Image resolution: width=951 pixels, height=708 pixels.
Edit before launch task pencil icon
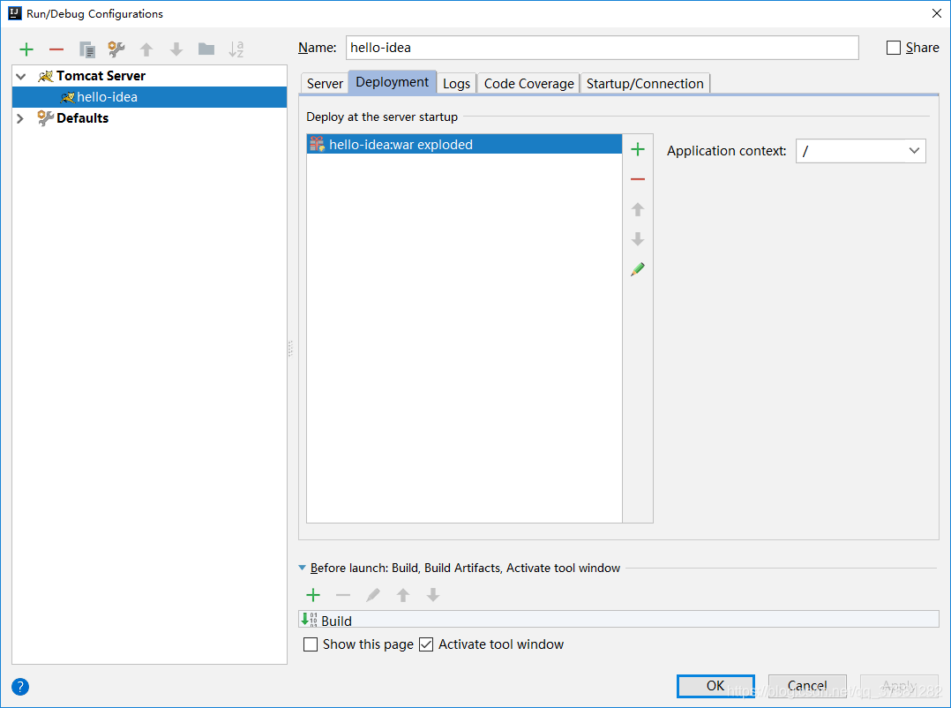point(373,595)
